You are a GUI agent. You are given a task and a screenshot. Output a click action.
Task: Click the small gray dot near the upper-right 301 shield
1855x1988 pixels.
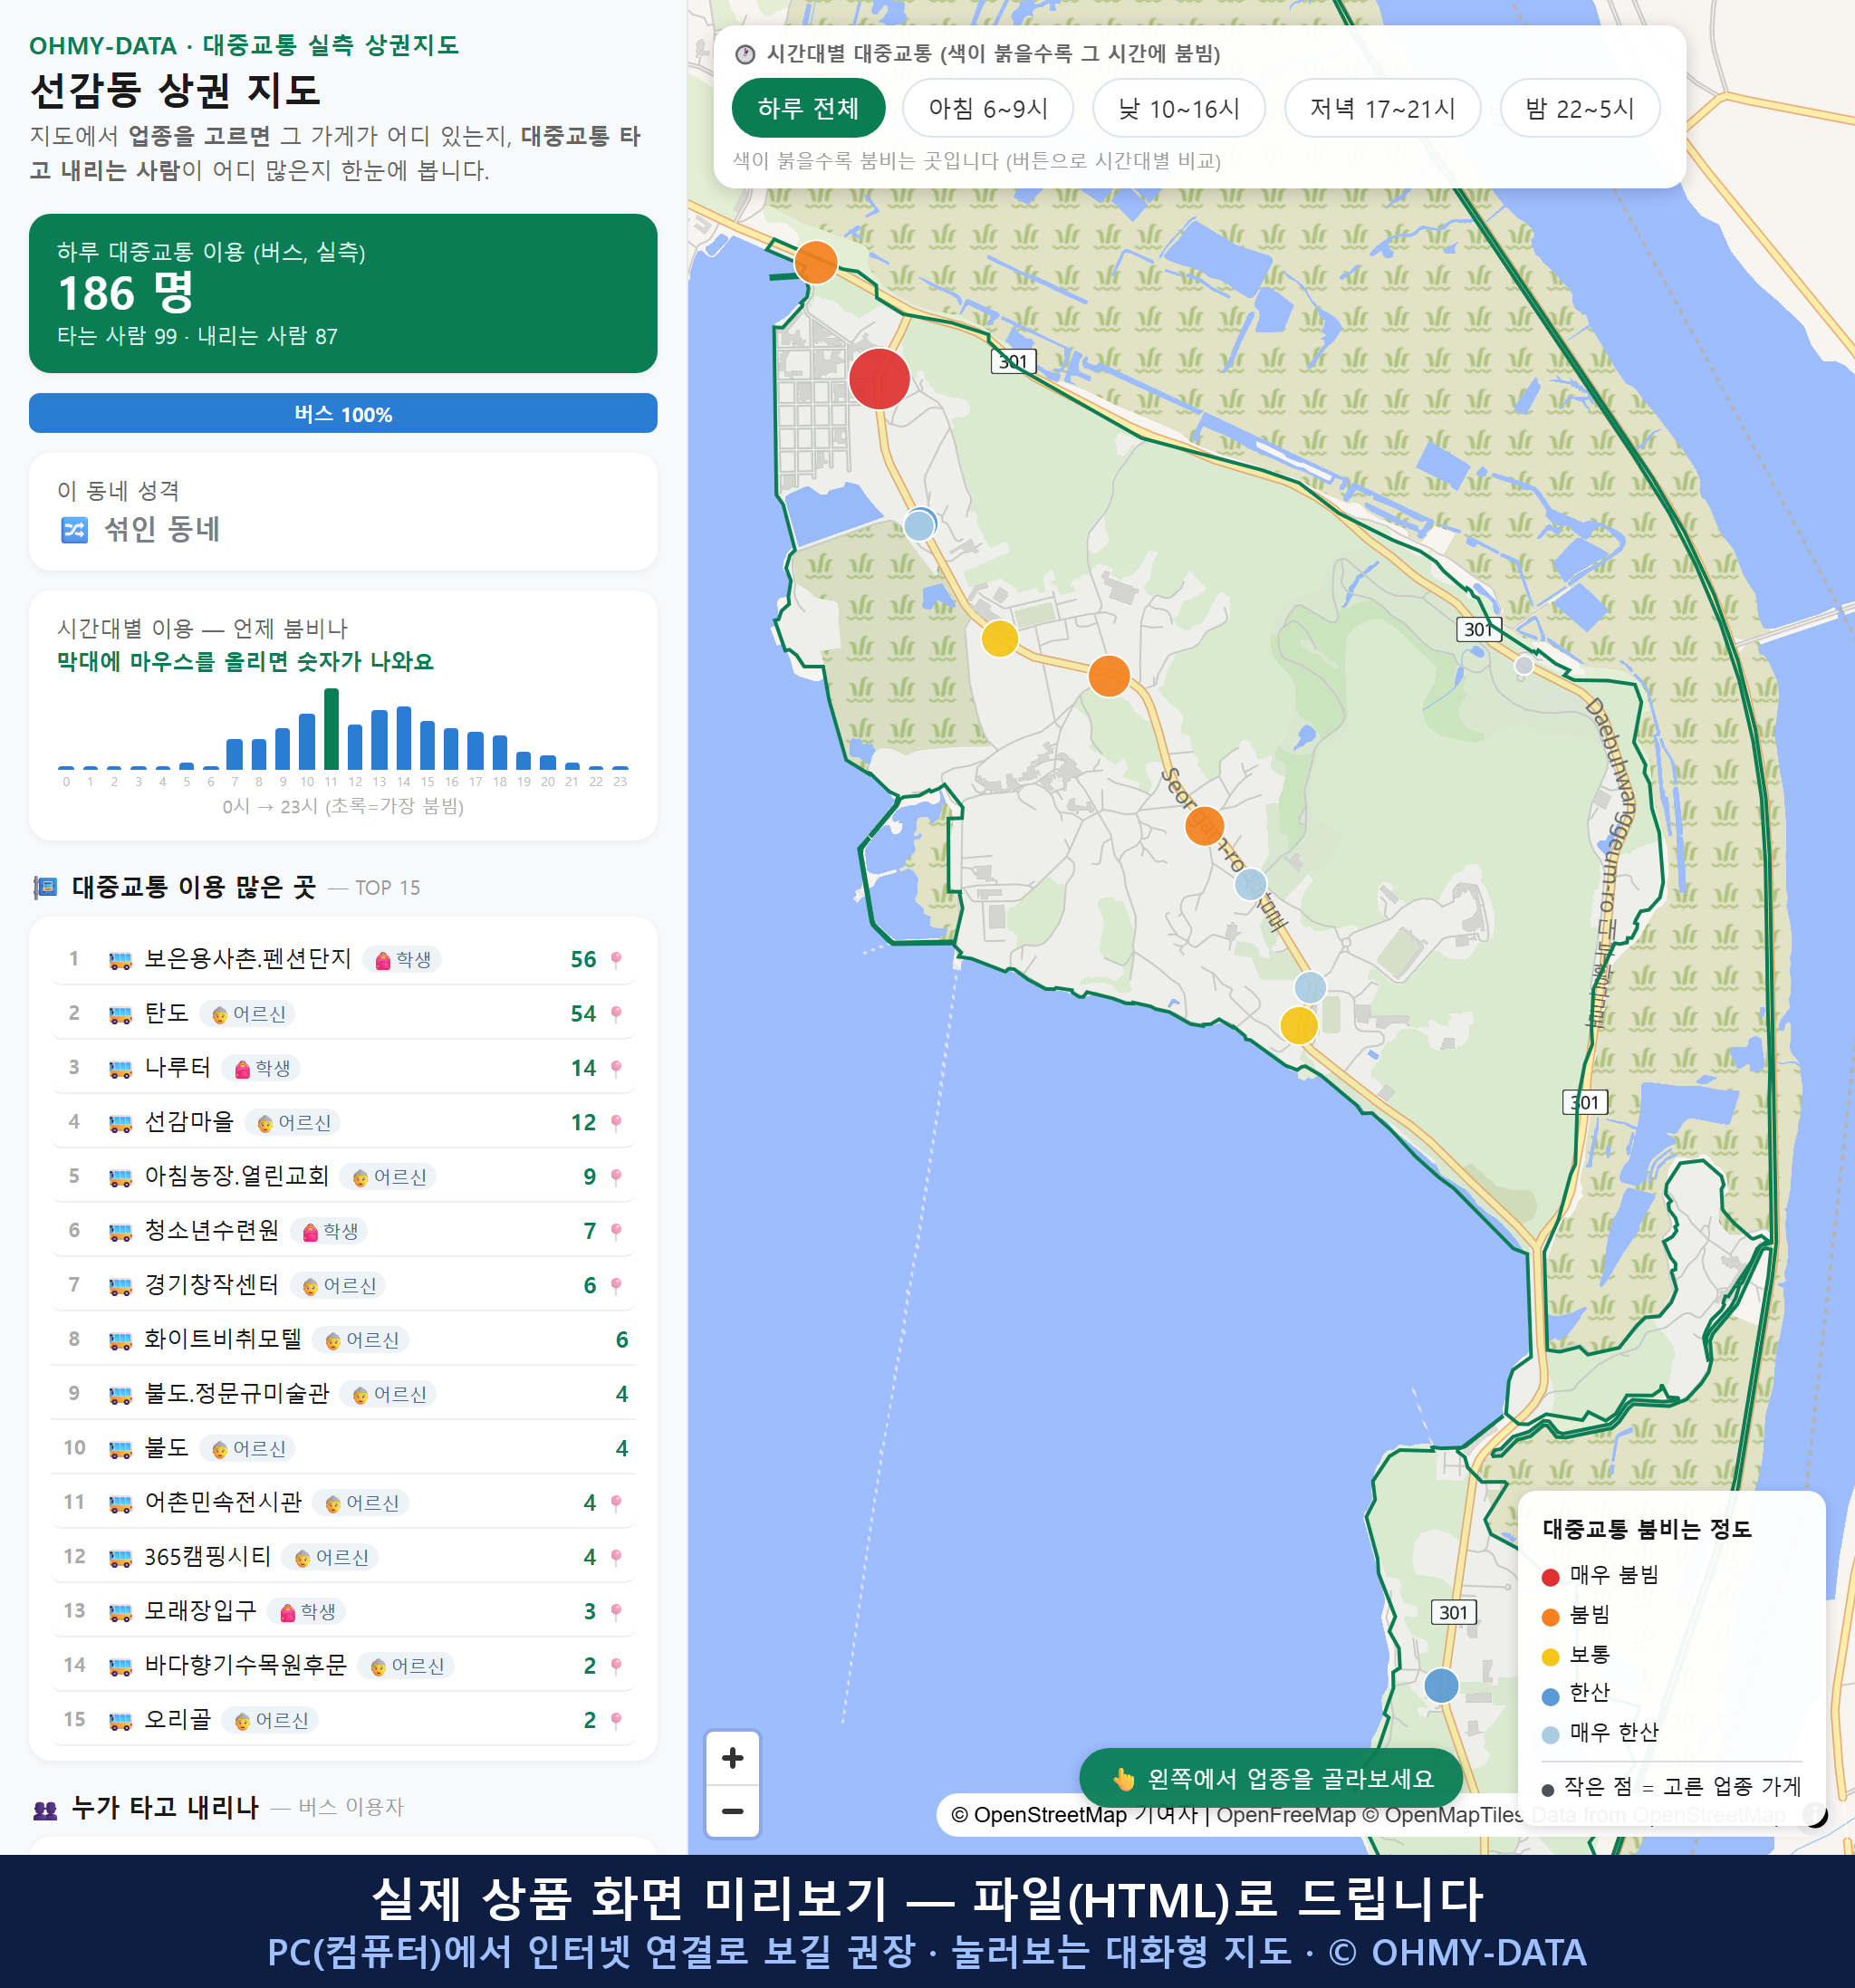pos(1524,665)
